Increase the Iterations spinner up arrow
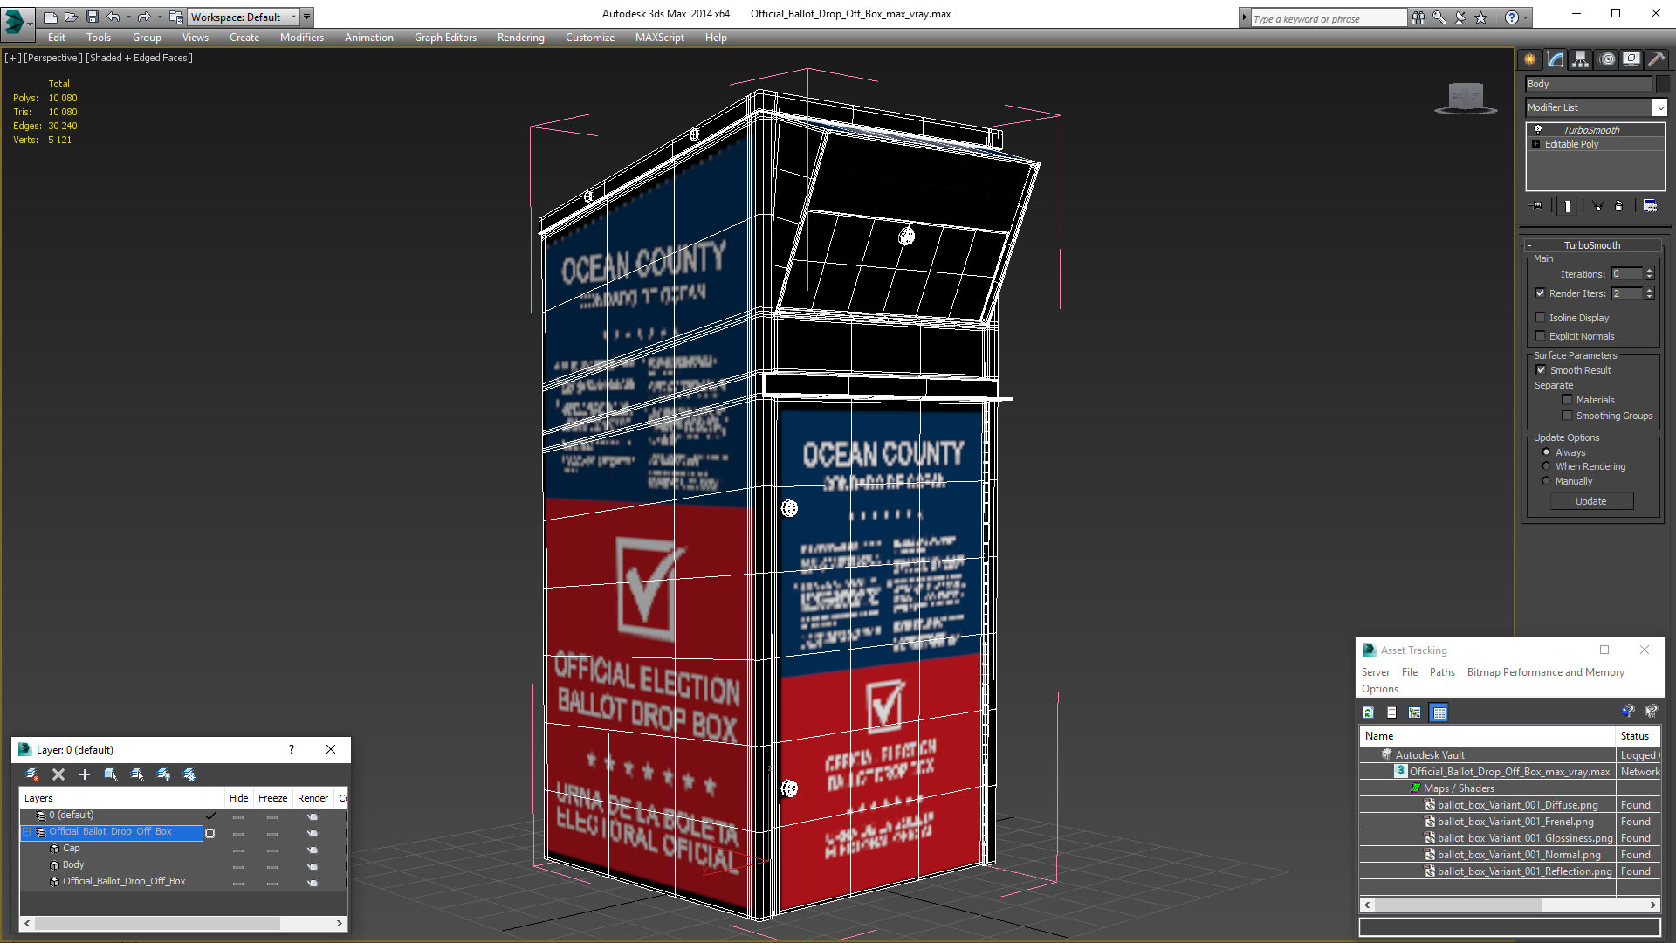Image resolution: width=1676 pixels, height=943 pixels. (1650, 271)
